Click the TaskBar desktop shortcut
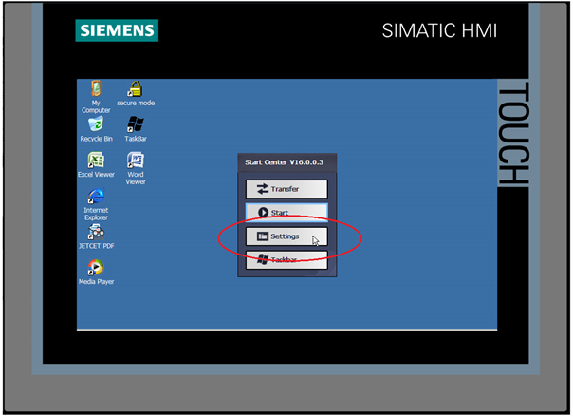The width and height of the screenshot is (573, 416). click(x=136, y=129)
